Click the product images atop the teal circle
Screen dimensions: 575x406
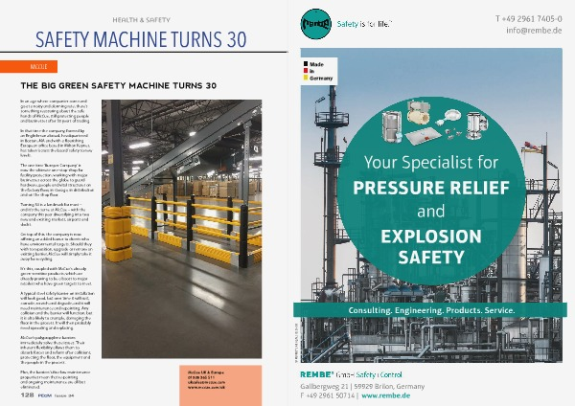tap(434, 124)
